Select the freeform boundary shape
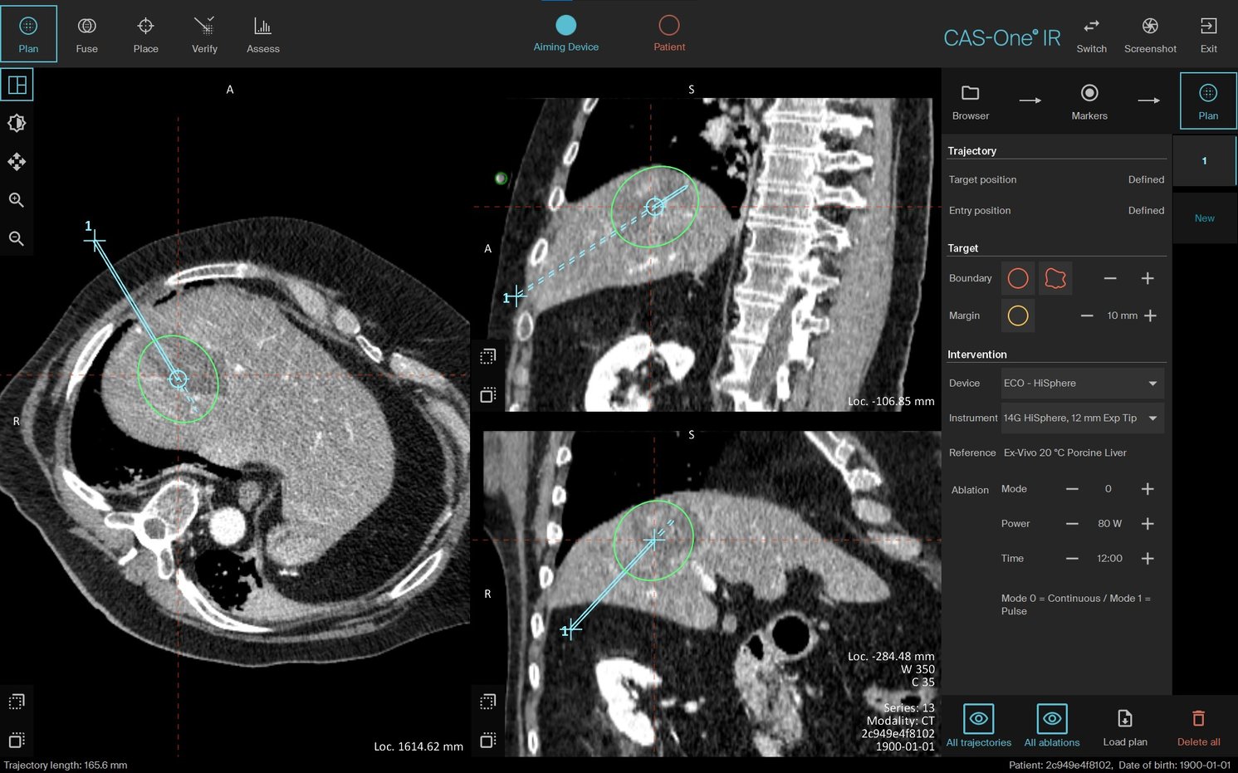 point(1055,278)
